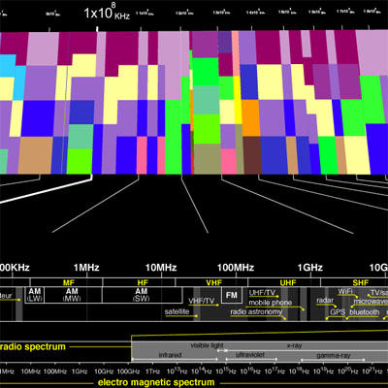Click the 10²¹Hz tick label
The image size is (388, 388).
click(x=372, y=371)
